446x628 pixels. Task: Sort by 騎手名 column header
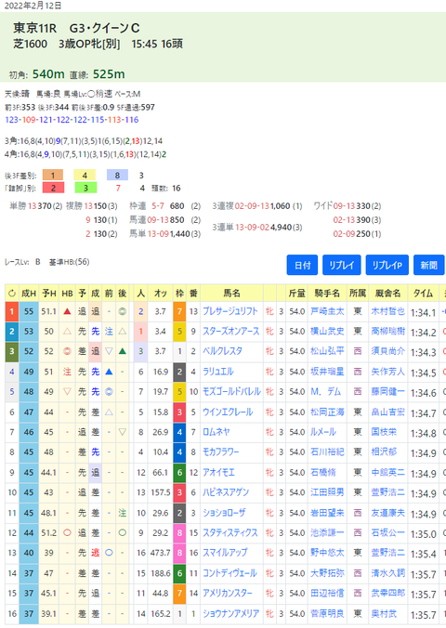pyautogui.click(x=327, y=294)
